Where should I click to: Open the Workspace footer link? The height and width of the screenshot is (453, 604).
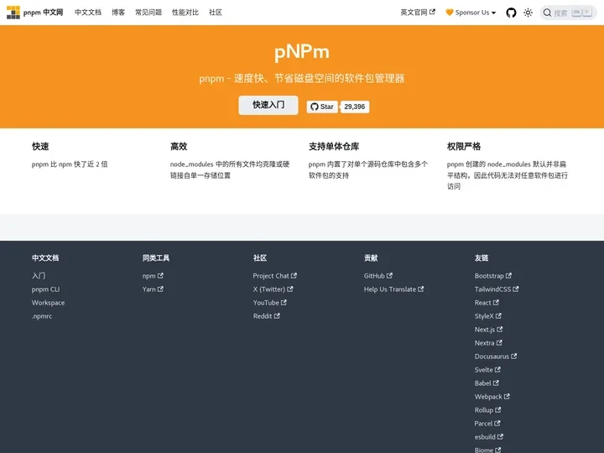(x=48, y=303)
